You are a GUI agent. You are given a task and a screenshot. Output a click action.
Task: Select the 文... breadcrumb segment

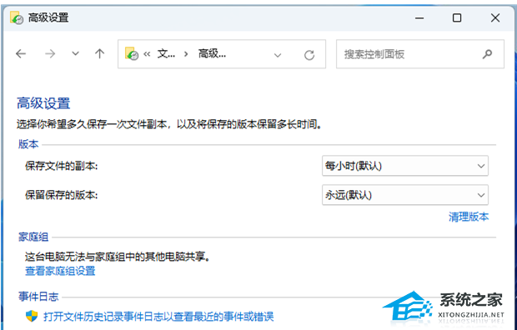tap(166, 53)
